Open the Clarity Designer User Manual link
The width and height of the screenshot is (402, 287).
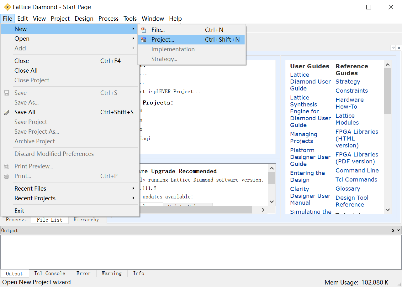tap(310, 196)
